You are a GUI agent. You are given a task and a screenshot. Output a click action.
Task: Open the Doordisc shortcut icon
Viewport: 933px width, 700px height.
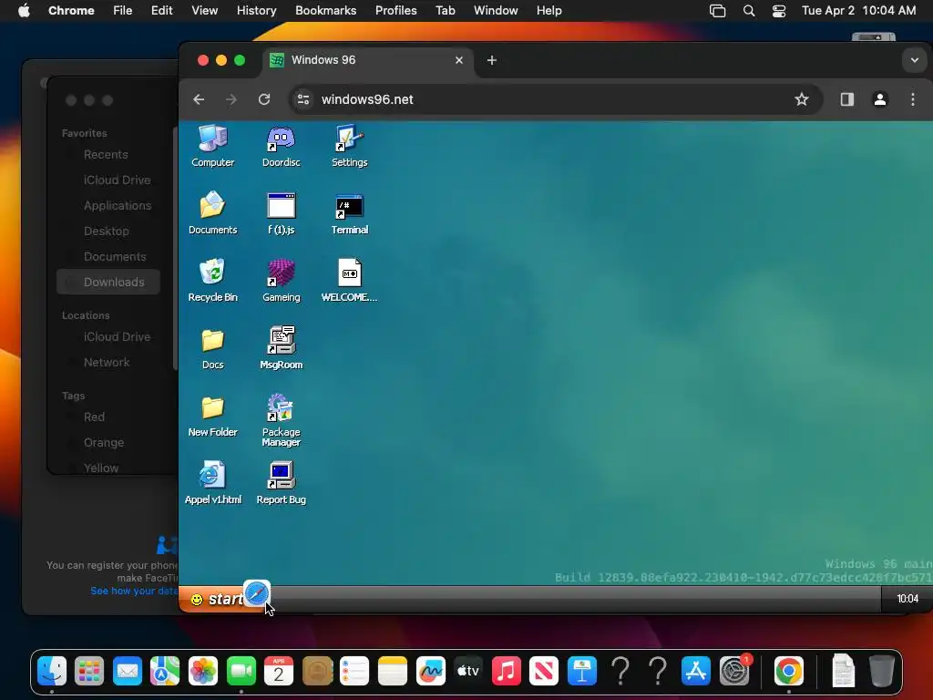coord(281,146)
